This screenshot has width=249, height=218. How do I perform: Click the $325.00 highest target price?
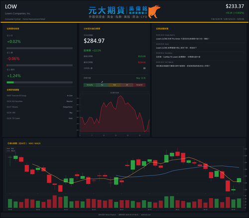point(142,56)
